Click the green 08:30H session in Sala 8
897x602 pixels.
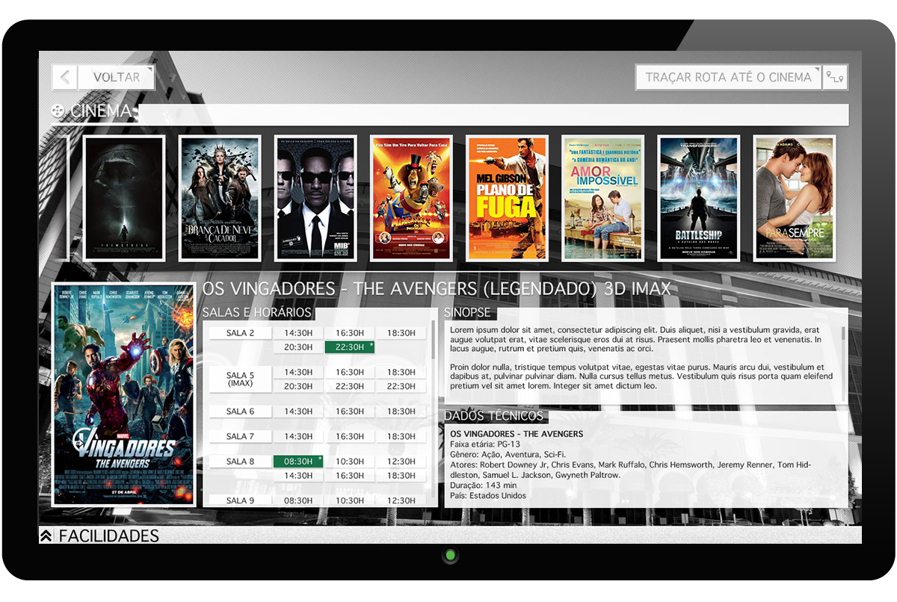point(298,462)
